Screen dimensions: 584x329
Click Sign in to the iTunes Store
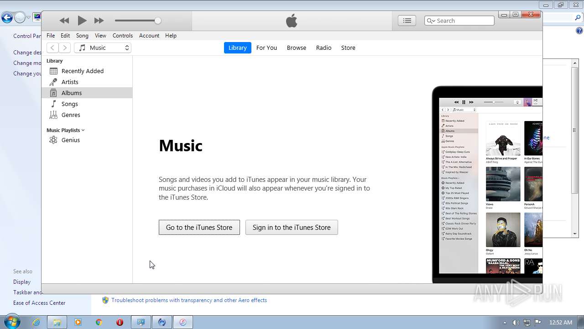click(292, 228)
